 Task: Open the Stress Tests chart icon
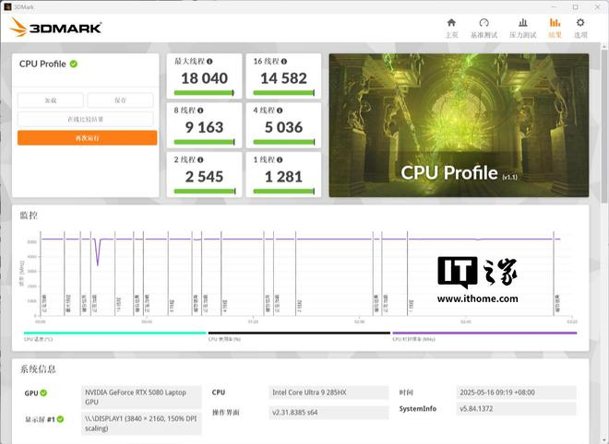point(523,23)
